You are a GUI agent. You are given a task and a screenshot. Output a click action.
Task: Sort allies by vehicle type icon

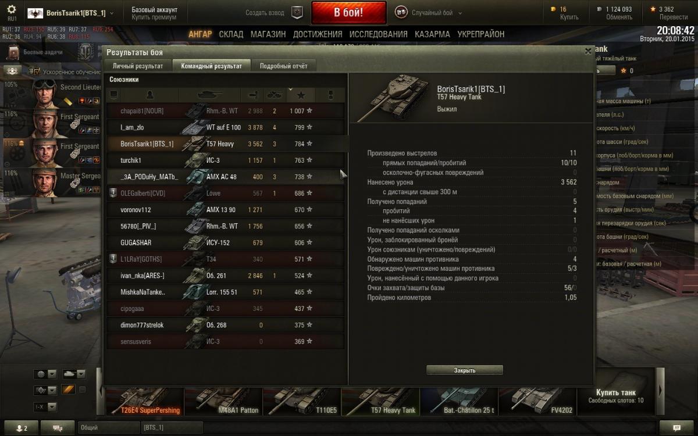209,95
